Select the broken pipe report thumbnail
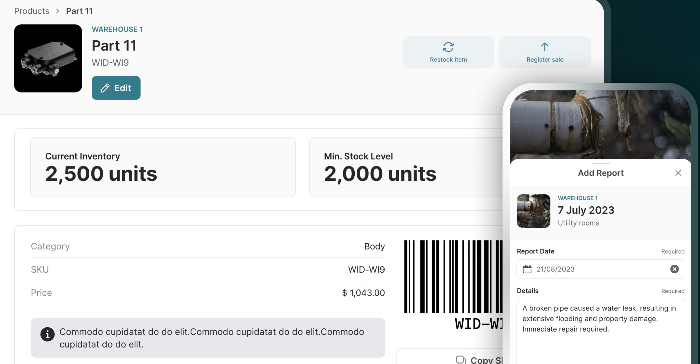This screenshot has height=364, width=700. [x=533, y=211]
